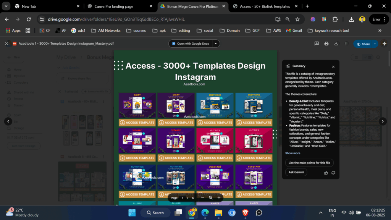Click the first Nutritine template thumbnail
This screenshot has height=220, width=391.
[137, 177]
